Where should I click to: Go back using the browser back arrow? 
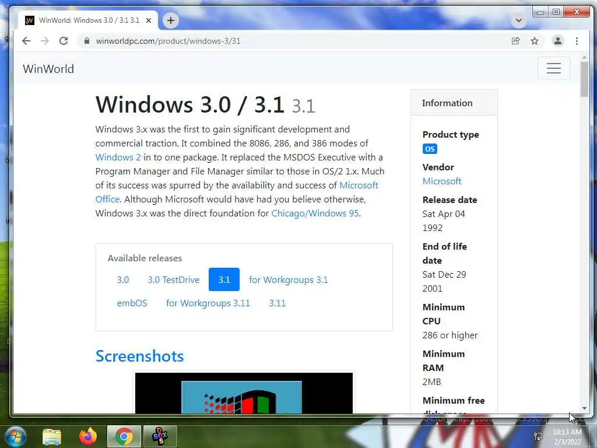[26, 41]
